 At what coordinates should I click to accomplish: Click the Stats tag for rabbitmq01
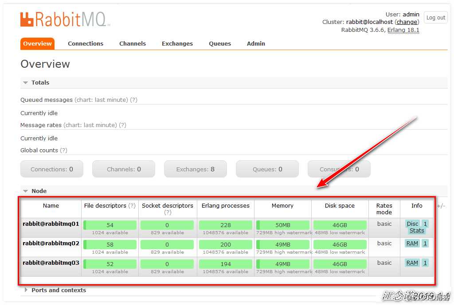coord(417,231)
